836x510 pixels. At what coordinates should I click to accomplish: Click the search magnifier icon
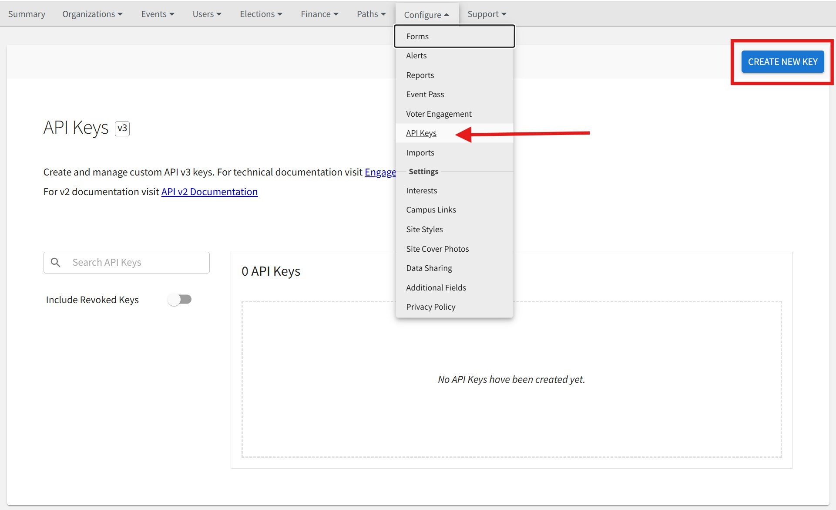56,262
